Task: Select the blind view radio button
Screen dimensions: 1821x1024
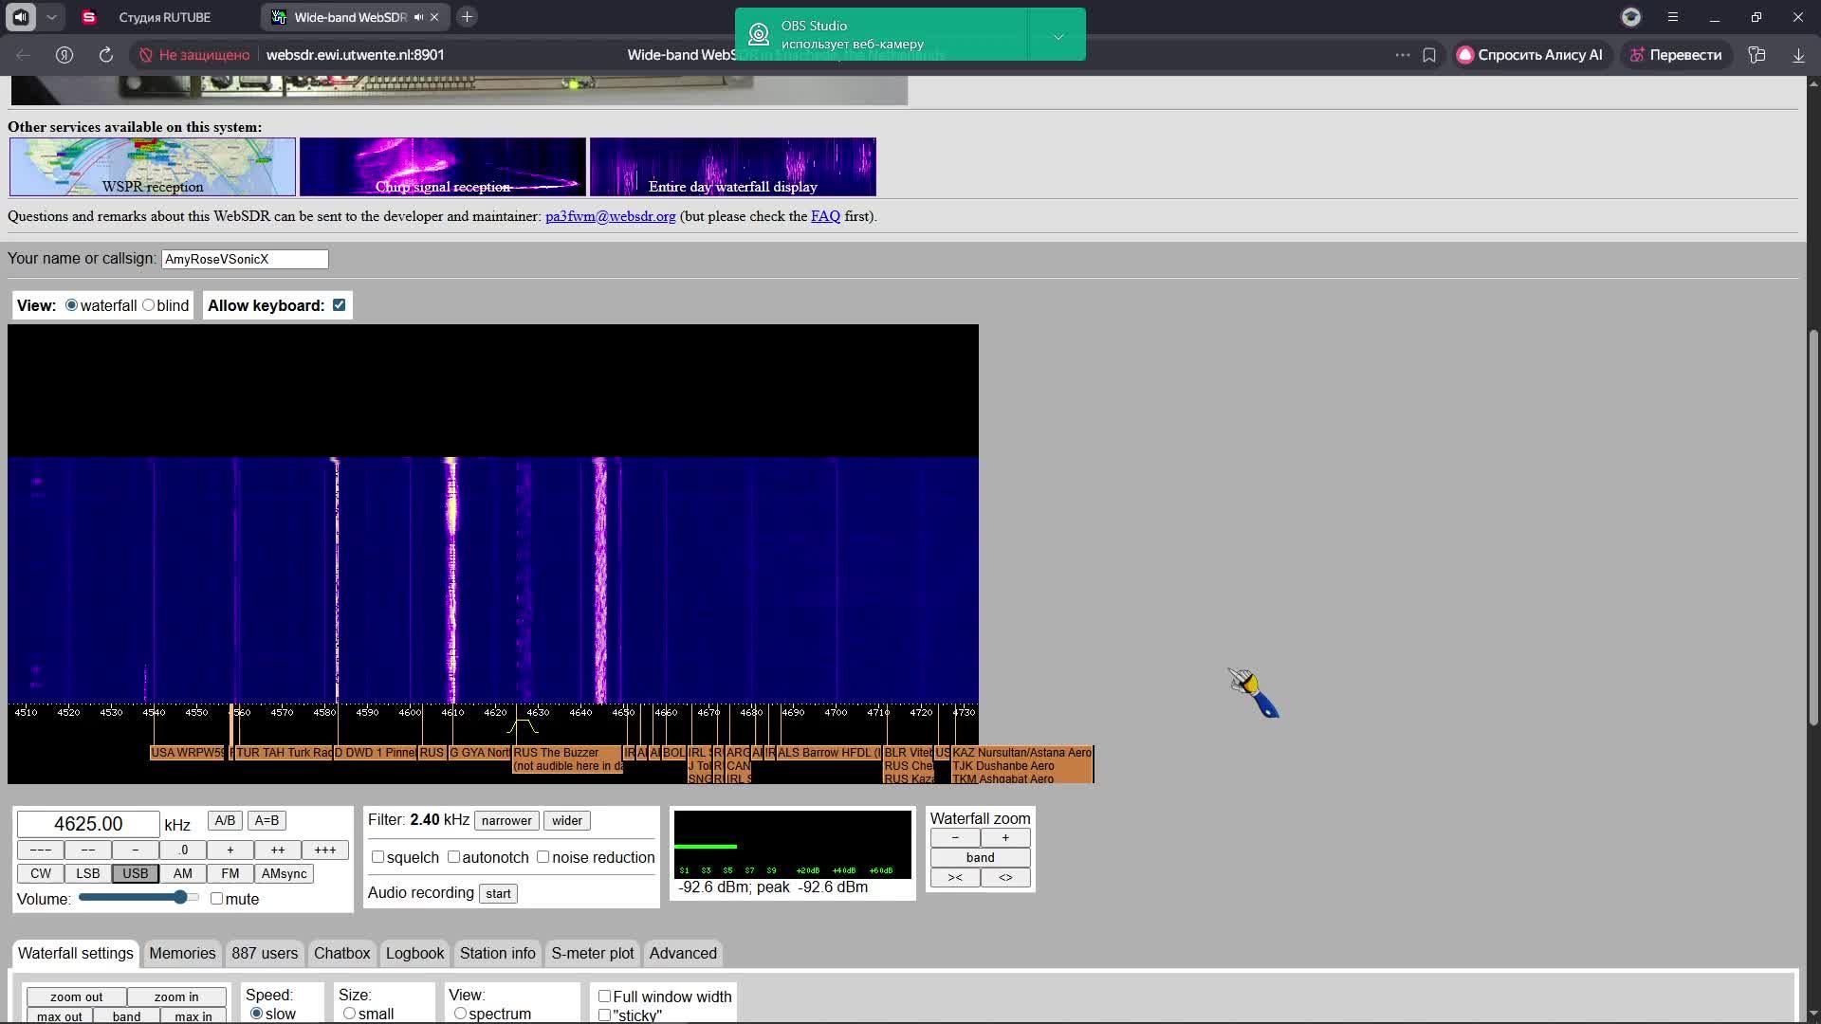Action: coord(149,305)
